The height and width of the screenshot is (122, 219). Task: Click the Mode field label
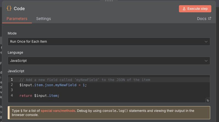click(12, 33)
